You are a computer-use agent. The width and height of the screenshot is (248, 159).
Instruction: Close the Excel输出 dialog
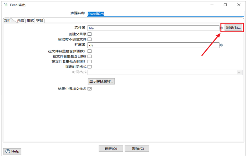(x=239, y=5)
